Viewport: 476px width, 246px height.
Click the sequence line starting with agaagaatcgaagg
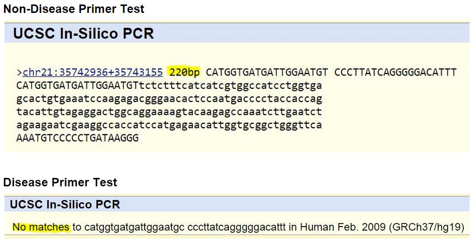[x=169, y=125]
